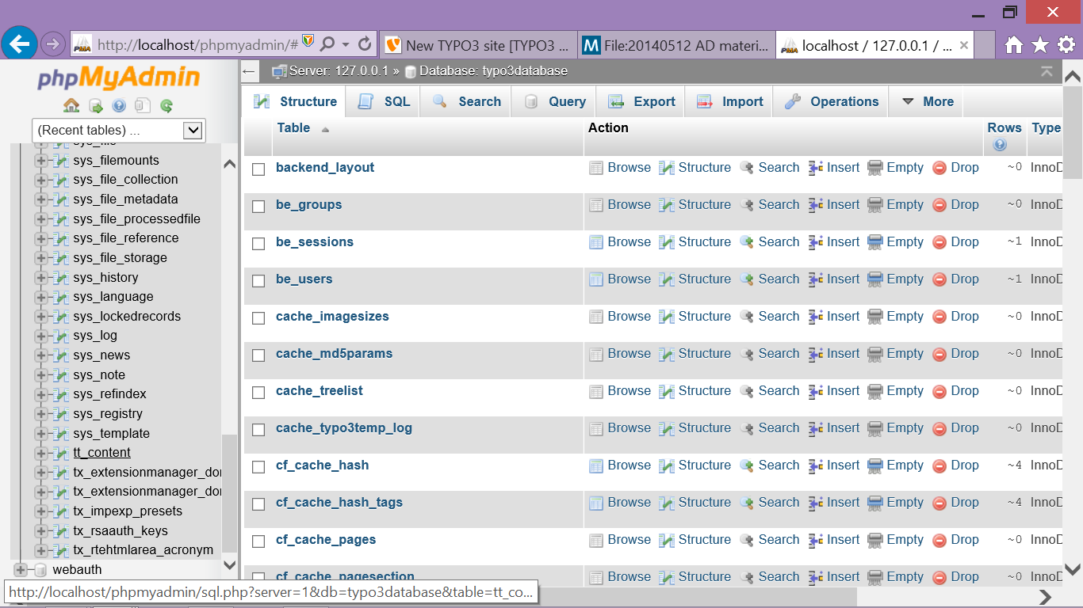The width and height of the screenshot is (1083, 608).
Task: Check the be_groups table checkbox
Action: pyautogui.click(x=258, y=206)
